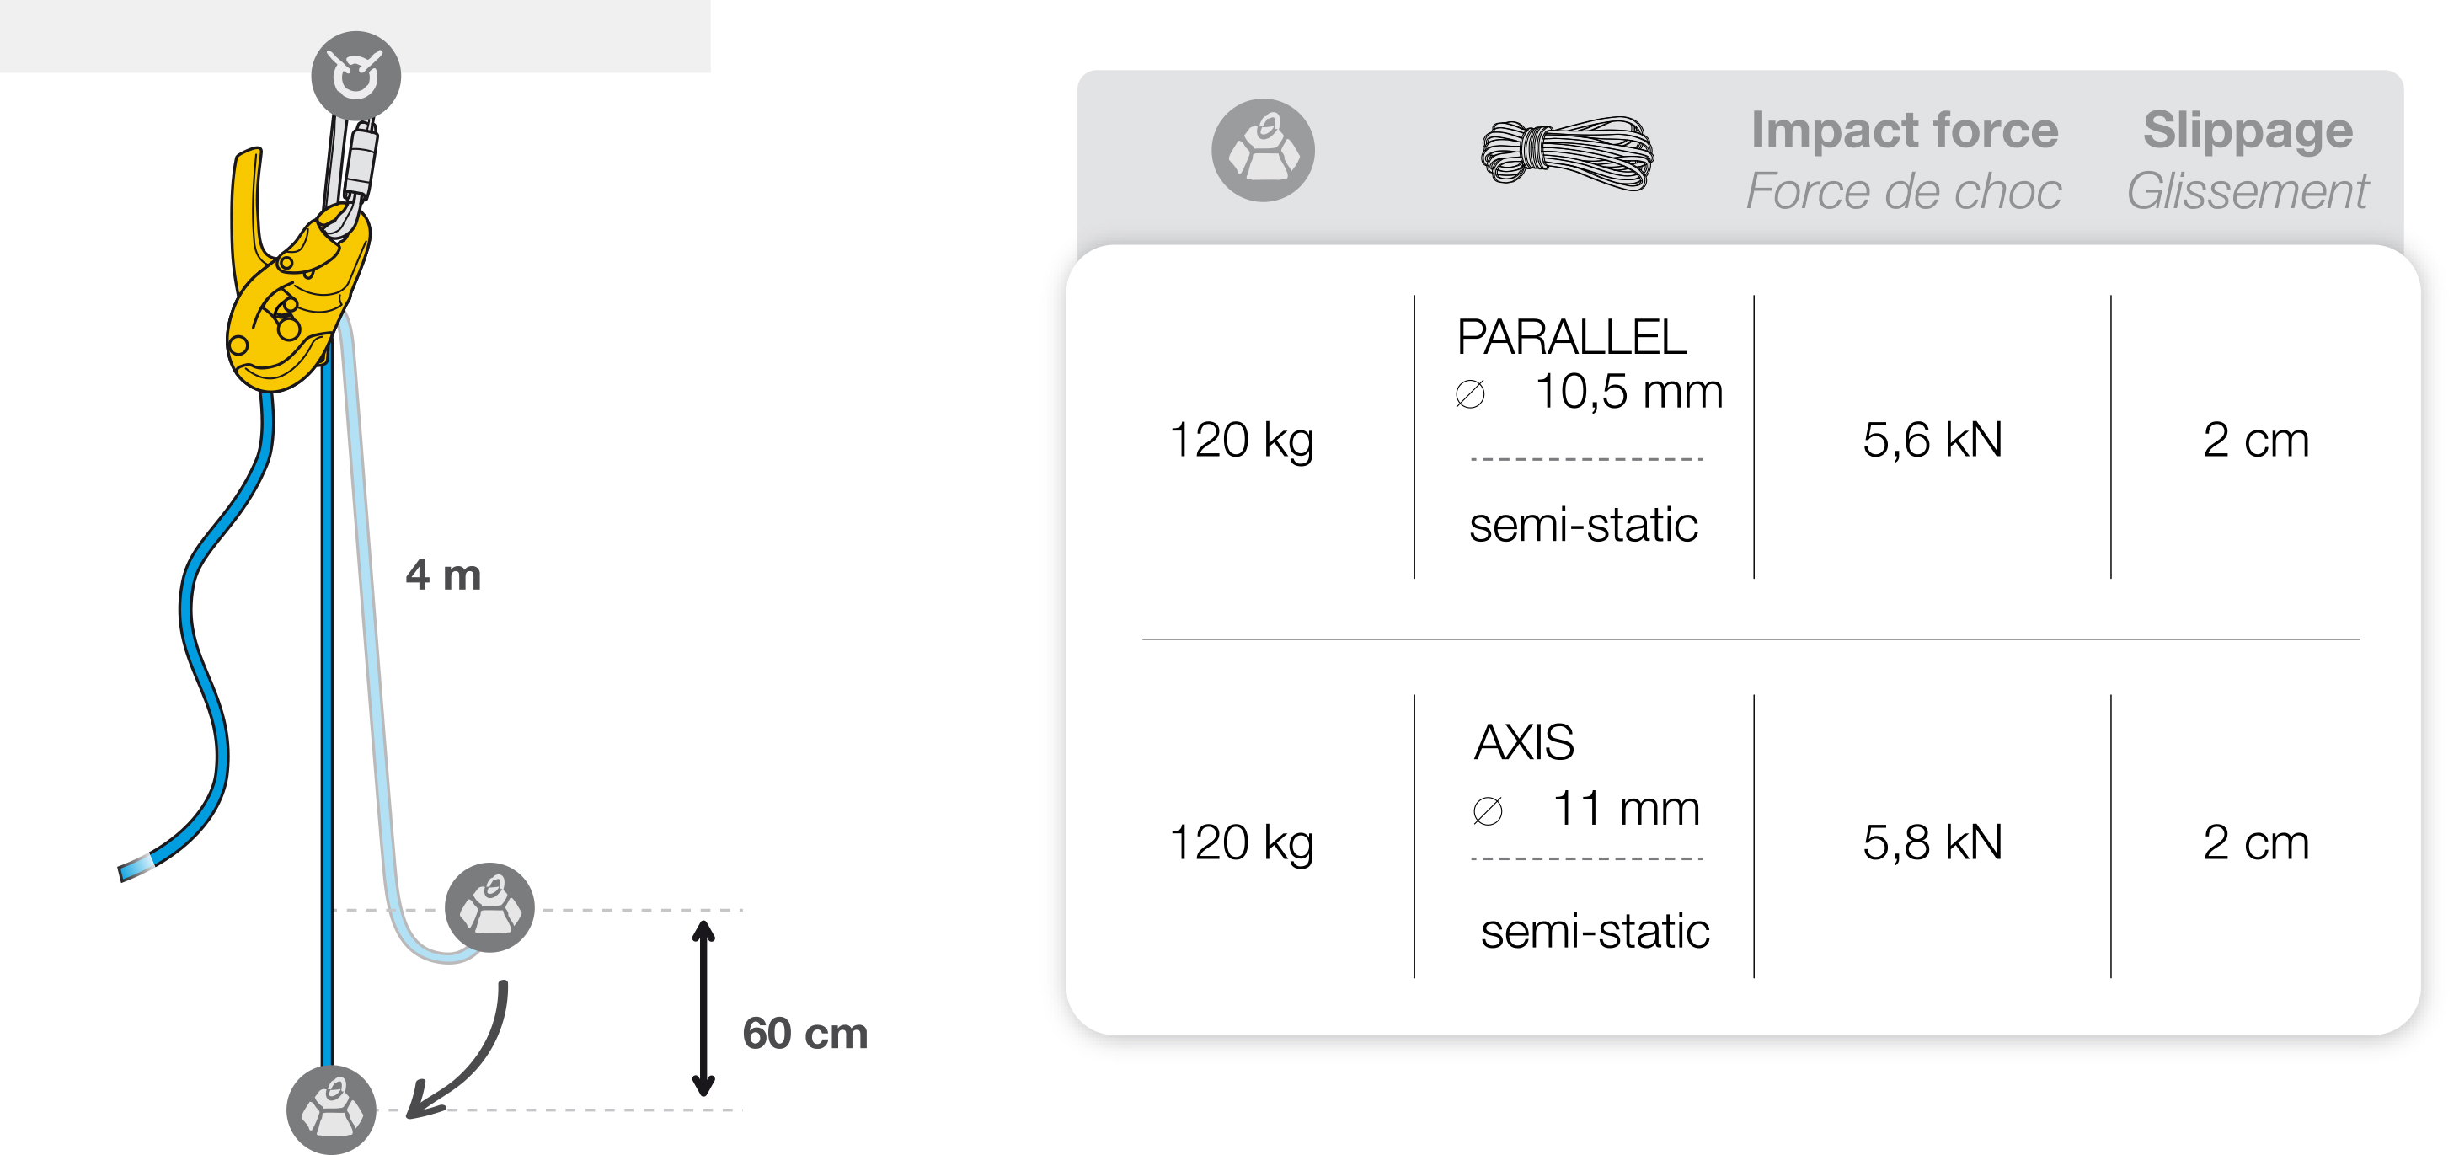Click the harness icon in table header
This screenshot has height=1155, width=2459.
point(1263,150)
